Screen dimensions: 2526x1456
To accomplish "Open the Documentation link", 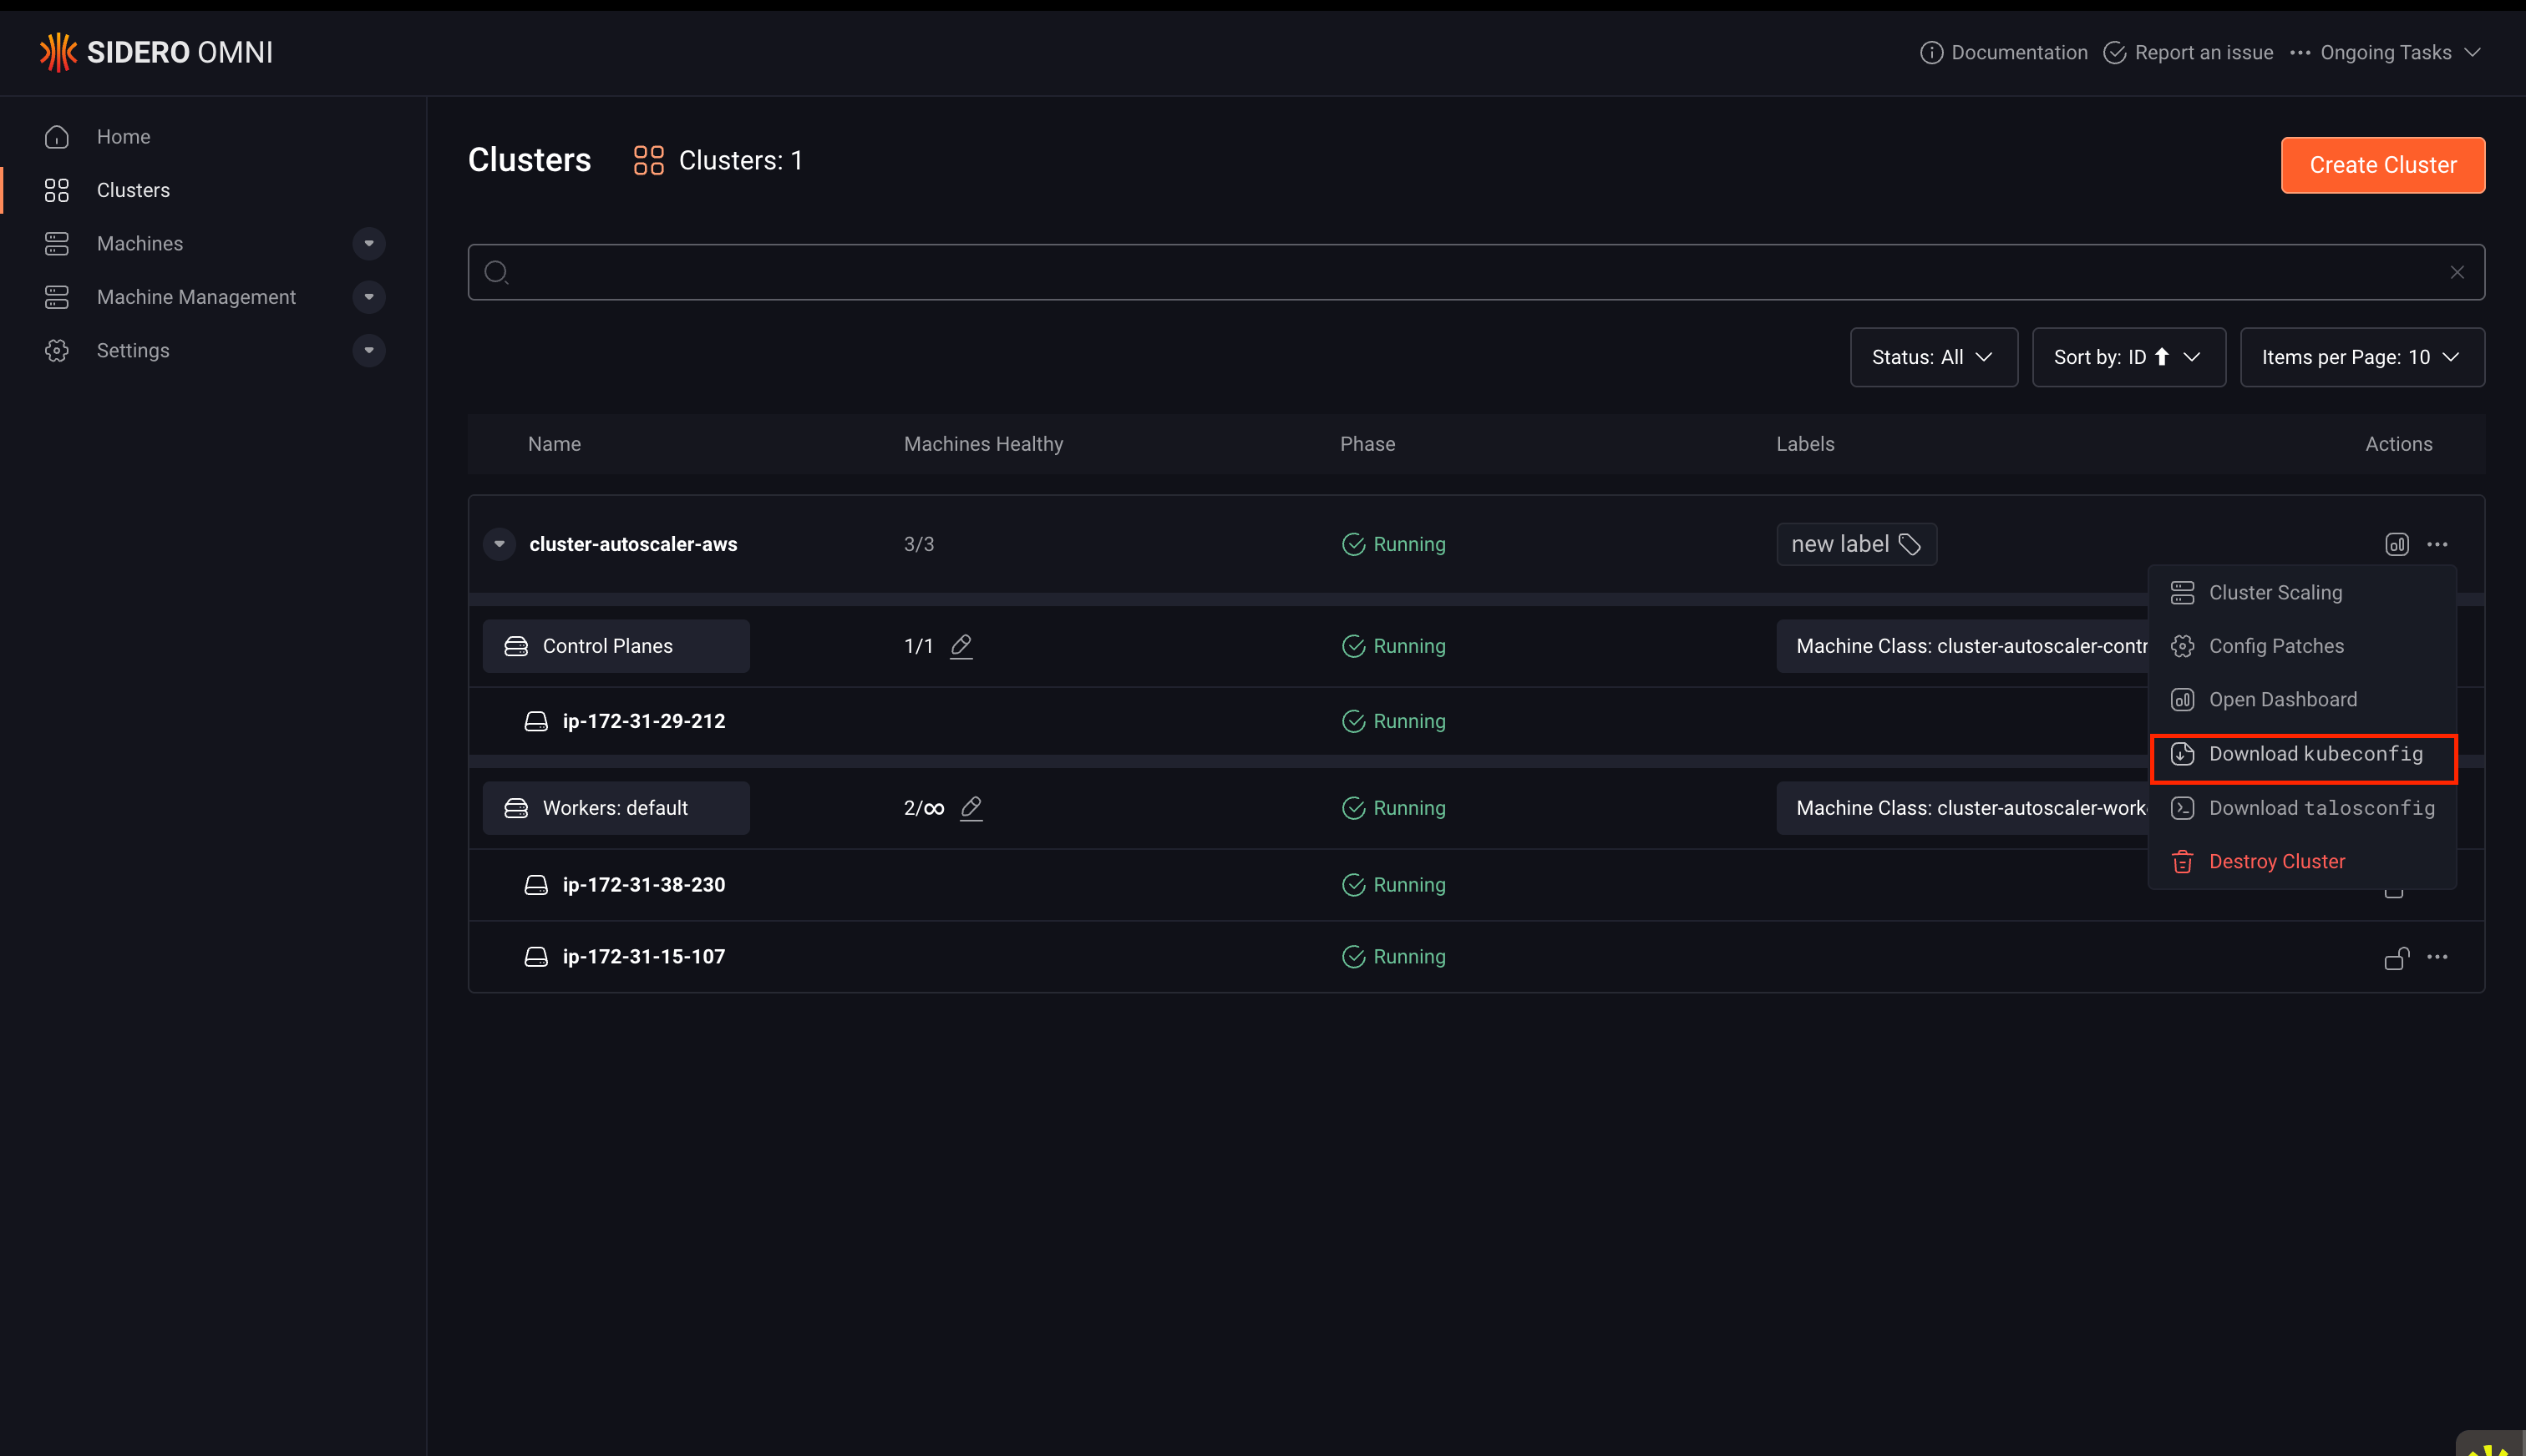I will pyautogui.click(x=2004, y=52).
